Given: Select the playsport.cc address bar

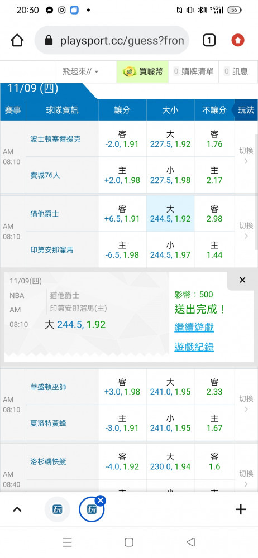Looking at the screenshot, I should [x=112, y=41].
